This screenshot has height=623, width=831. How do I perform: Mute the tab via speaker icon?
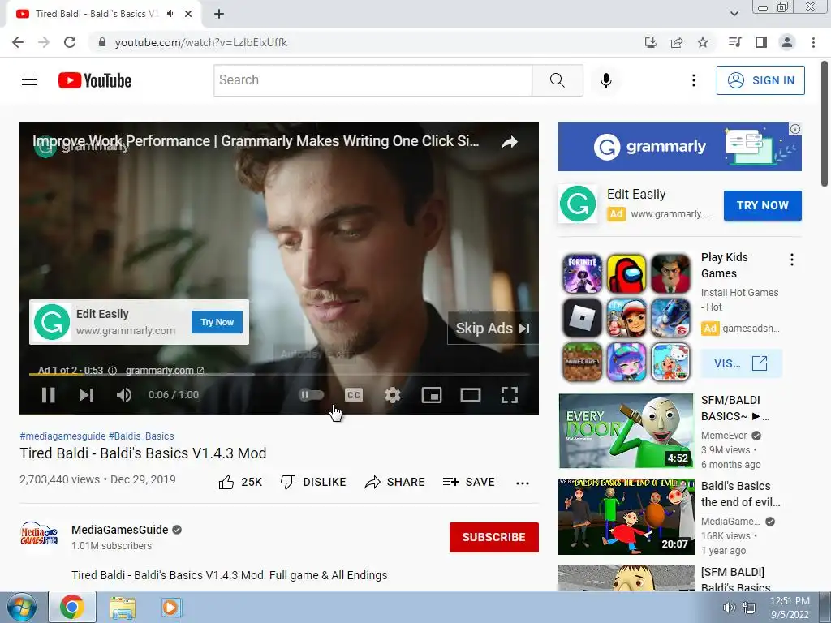(170, 14)
